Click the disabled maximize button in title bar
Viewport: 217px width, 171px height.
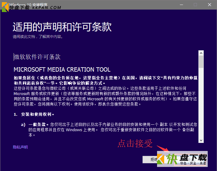point(195,5)
